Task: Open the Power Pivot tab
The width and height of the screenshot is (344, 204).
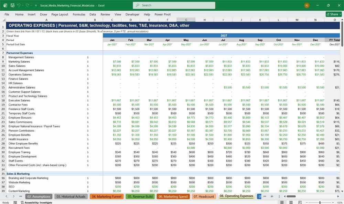Action: point(163,14)
